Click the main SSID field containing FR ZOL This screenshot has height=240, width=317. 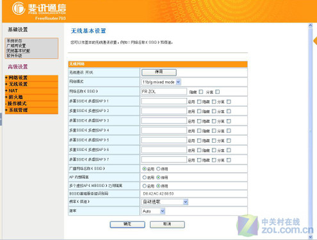click(x=164, y=92)
